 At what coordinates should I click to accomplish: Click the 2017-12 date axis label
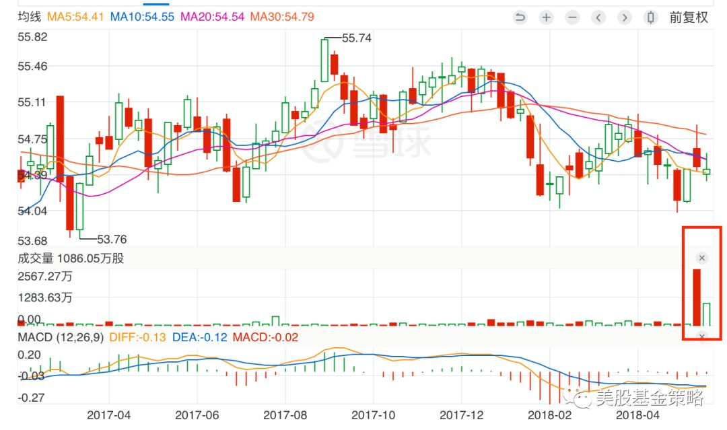461,415
